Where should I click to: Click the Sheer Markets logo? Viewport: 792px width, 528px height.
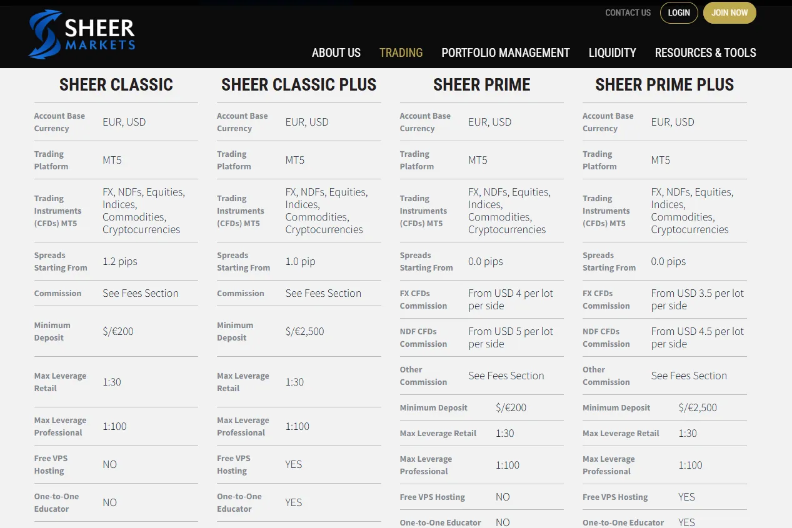81,34
